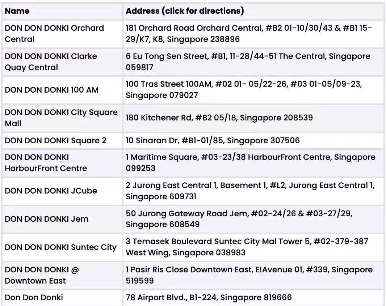Click the DON DON DONKI 100 AM name
Image resolution: width=386 pixels, height=306 pixels.
[x=51, y=90]
